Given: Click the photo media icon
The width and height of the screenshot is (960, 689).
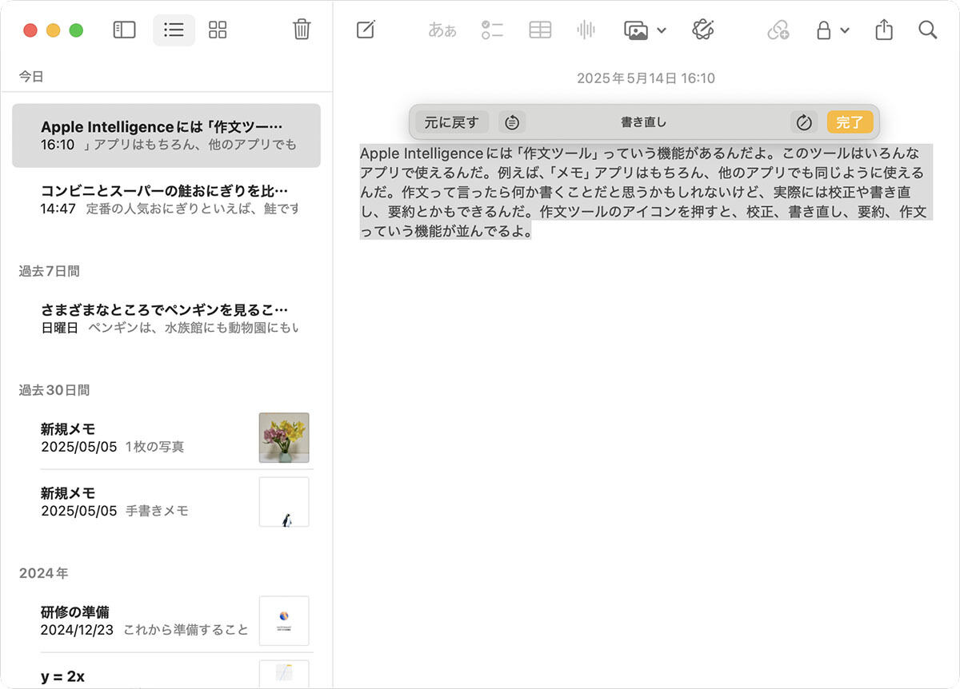Looking at the screenshot, I should (x=636, y=30).
